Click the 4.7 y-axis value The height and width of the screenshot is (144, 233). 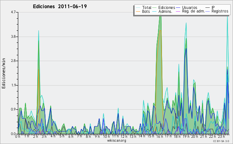click(13, 12)
